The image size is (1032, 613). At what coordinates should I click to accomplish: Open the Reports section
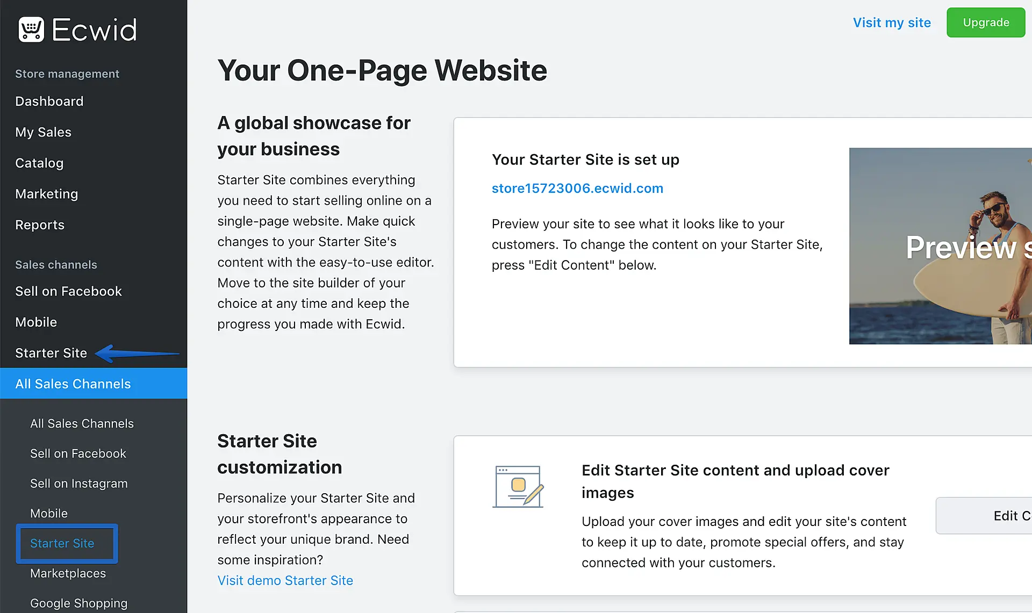(40, 225)
